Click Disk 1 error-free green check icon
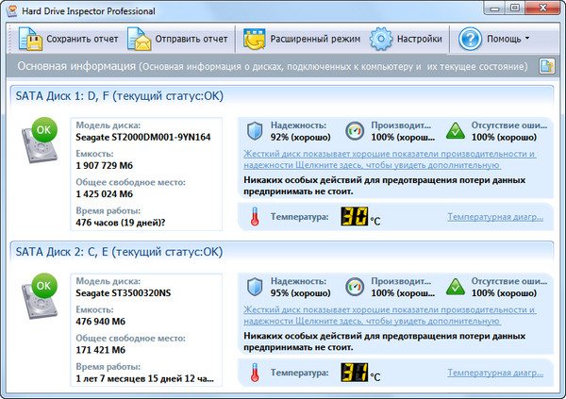 [456, 131]
